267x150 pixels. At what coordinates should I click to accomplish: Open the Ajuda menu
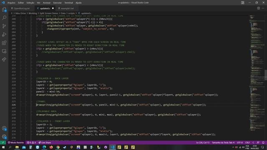point(78,3)
